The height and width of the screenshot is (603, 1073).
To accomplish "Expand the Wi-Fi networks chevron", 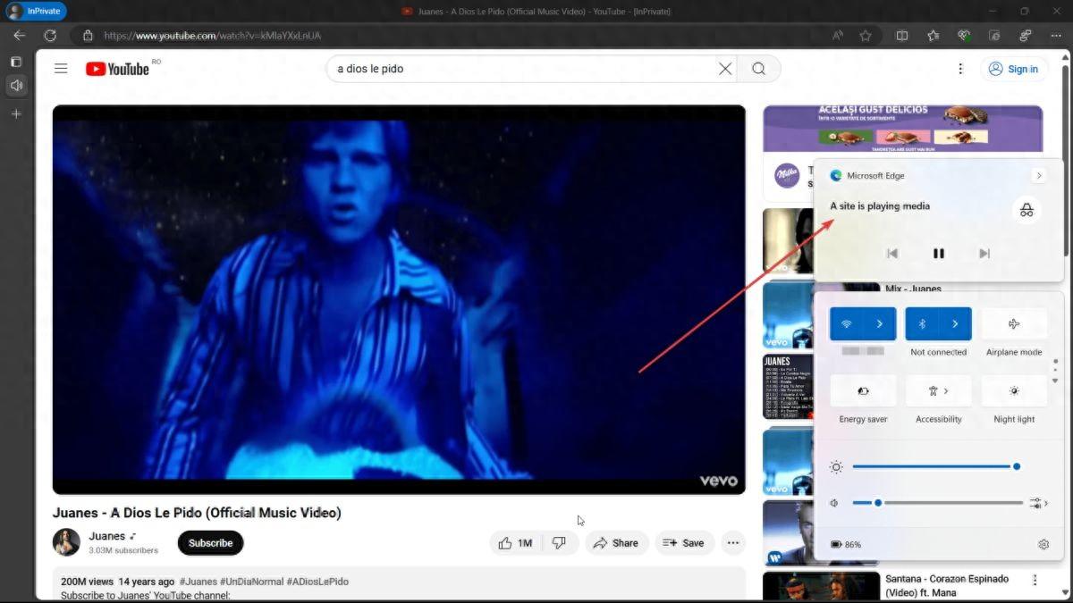I will tap(880, 324).
